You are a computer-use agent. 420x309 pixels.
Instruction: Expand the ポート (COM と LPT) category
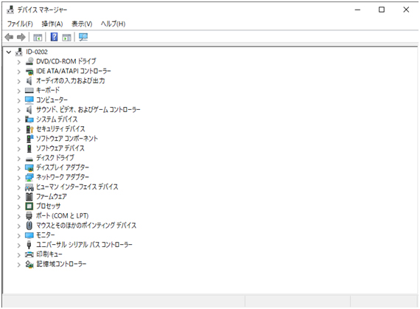click(x=18, y=216)
